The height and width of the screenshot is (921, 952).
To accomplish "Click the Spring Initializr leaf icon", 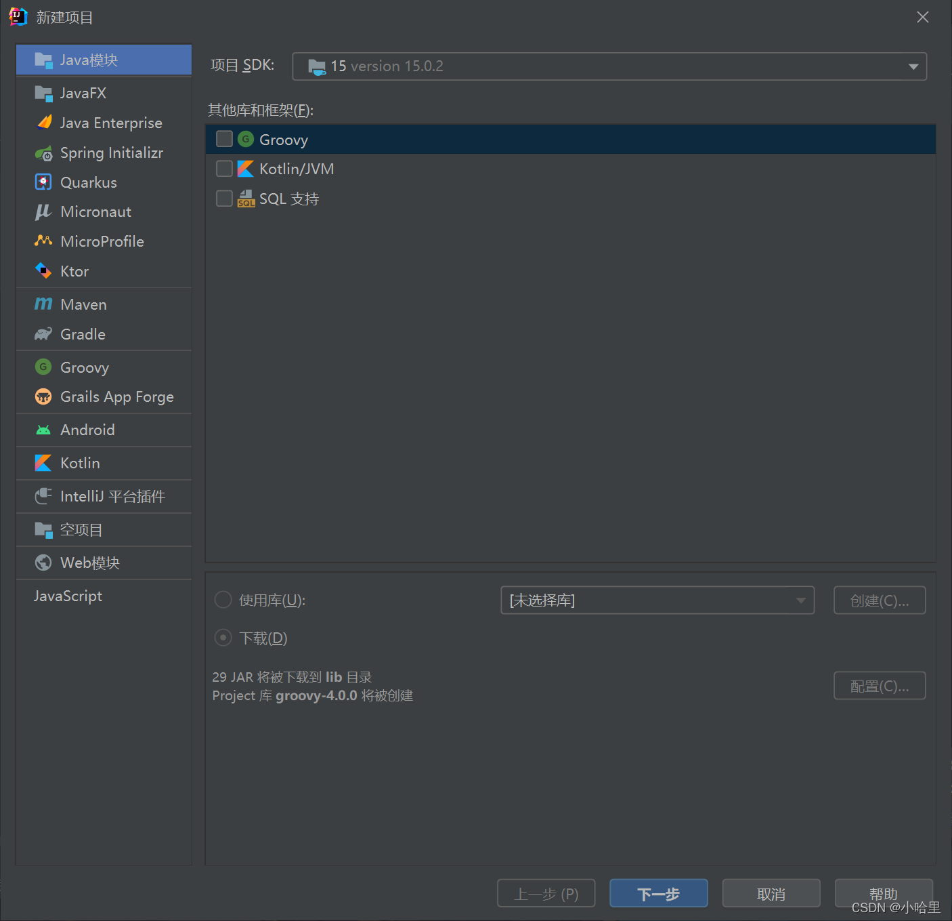I will [x=43, y=153].
